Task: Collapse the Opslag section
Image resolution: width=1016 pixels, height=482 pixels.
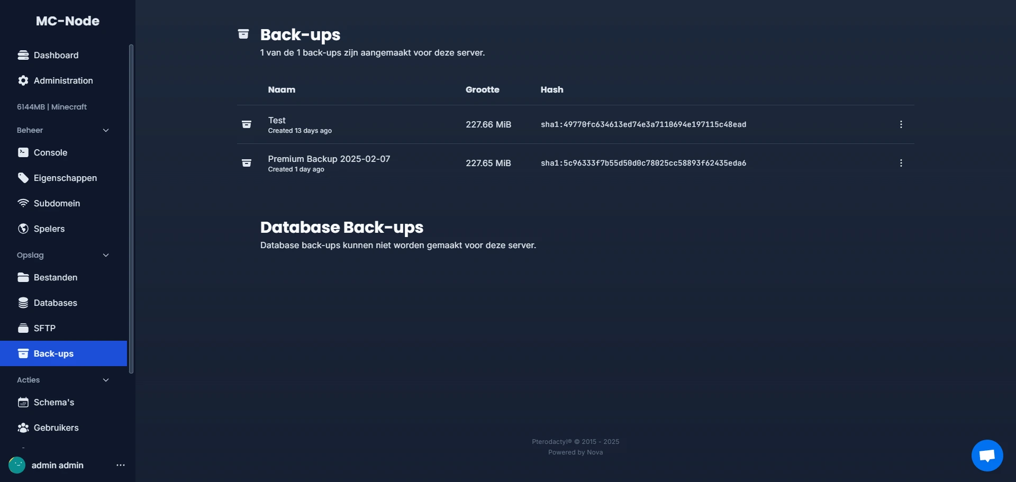Action: point(106,255)
